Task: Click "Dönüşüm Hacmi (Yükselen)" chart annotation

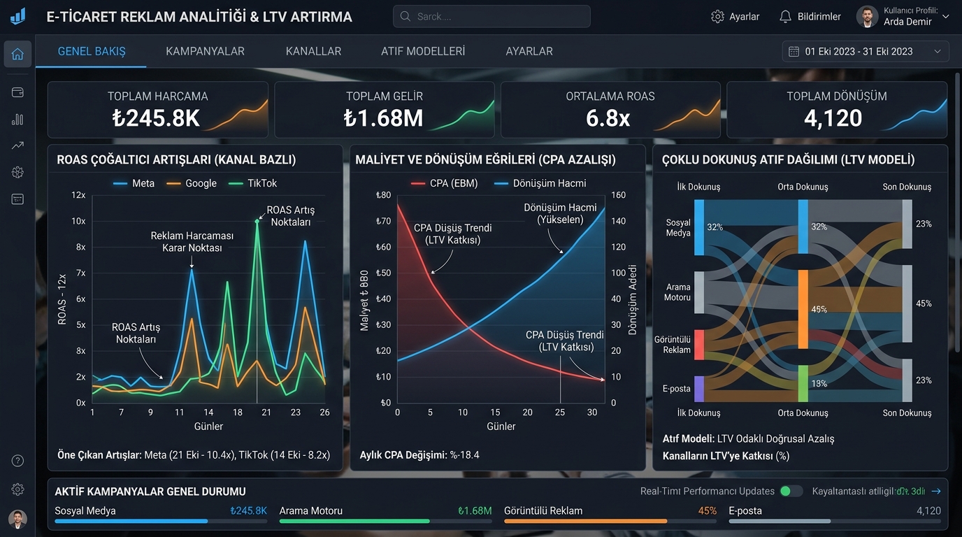Action: coord(561,213)
